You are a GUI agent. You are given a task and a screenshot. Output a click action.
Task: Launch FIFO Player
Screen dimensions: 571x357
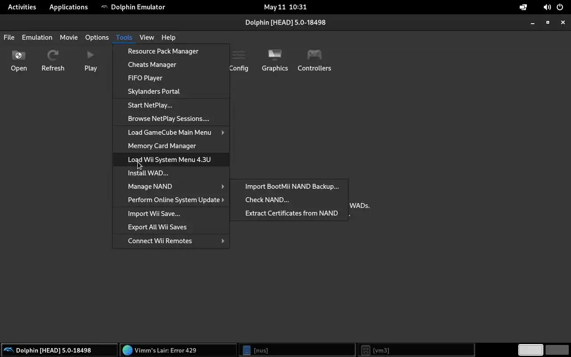[x=171, y=78]
